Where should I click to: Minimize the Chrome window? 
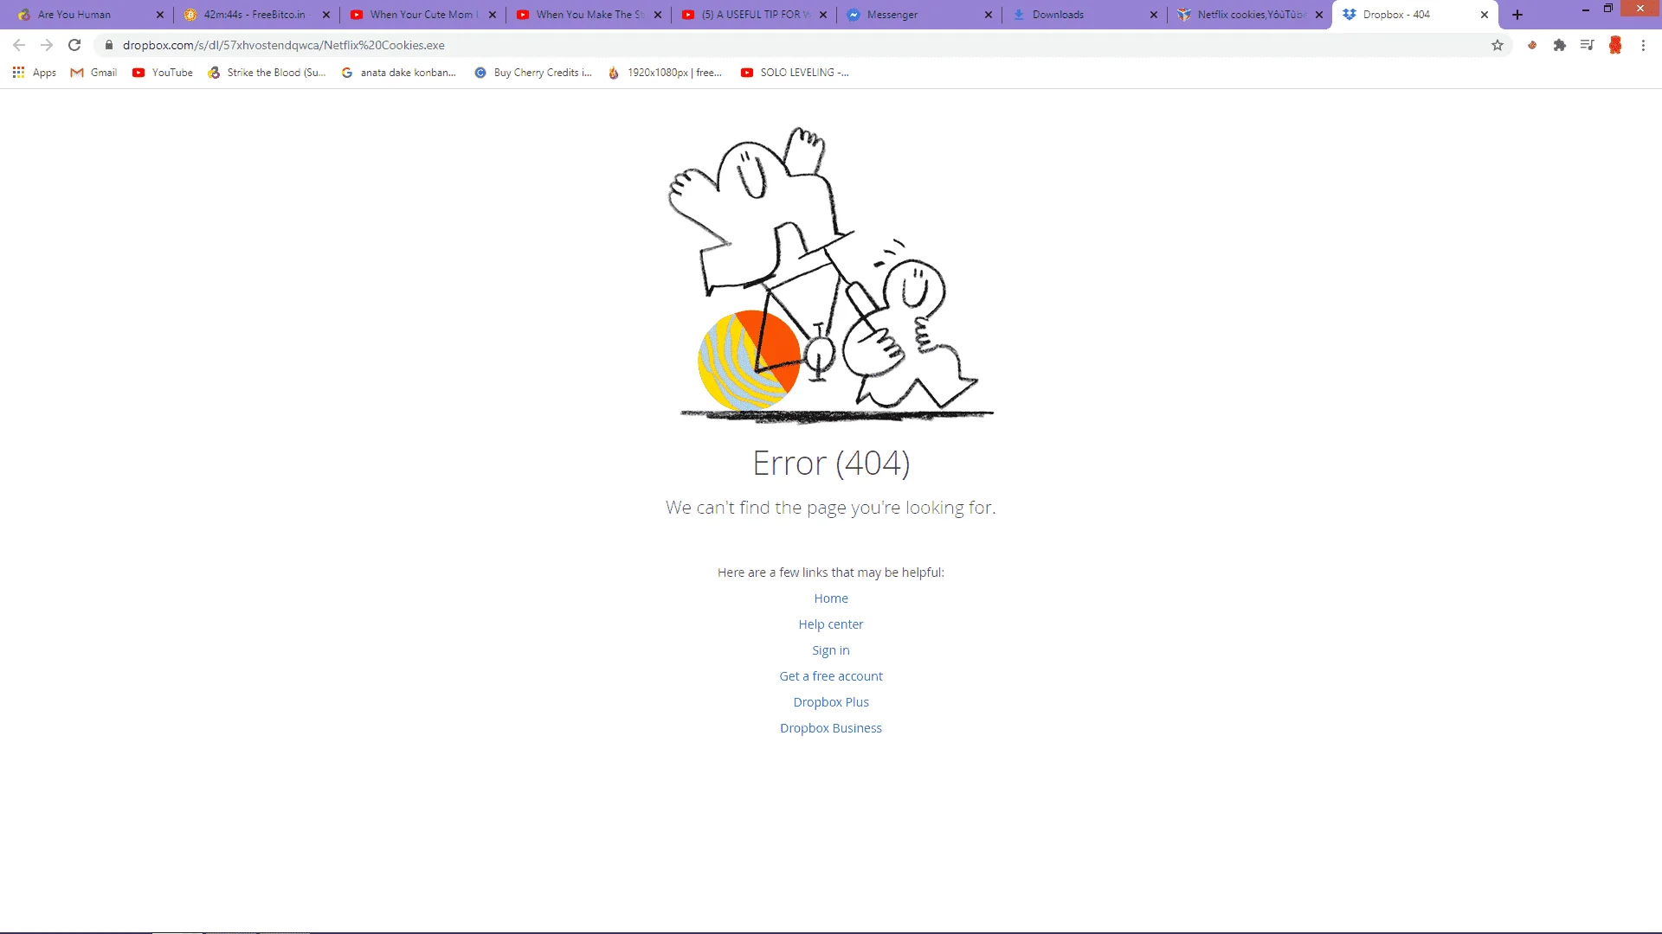pos(1586,9)
